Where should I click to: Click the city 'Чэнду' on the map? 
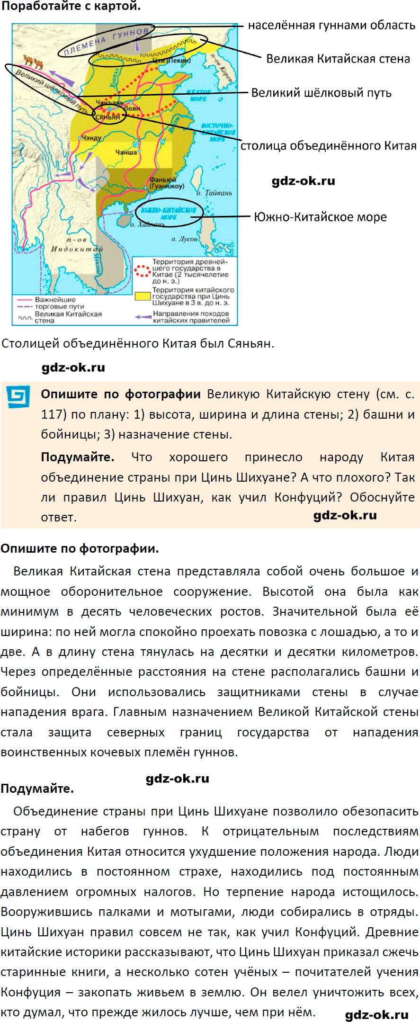click(92, 138)
